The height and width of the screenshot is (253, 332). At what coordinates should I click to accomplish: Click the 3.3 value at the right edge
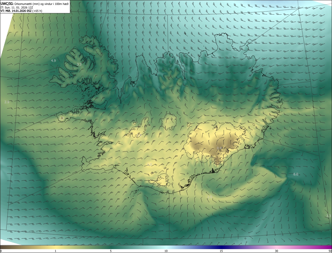[329, 216]
